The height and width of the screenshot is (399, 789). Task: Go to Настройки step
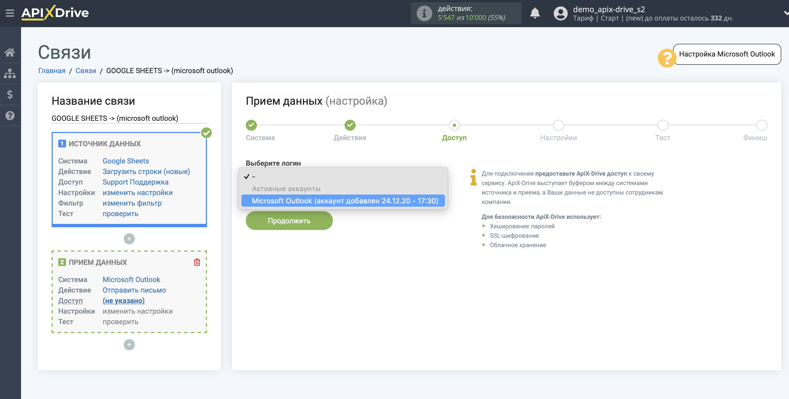click(558, 125)
